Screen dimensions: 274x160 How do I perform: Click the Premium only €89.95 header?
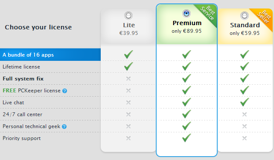coord(187,27)
